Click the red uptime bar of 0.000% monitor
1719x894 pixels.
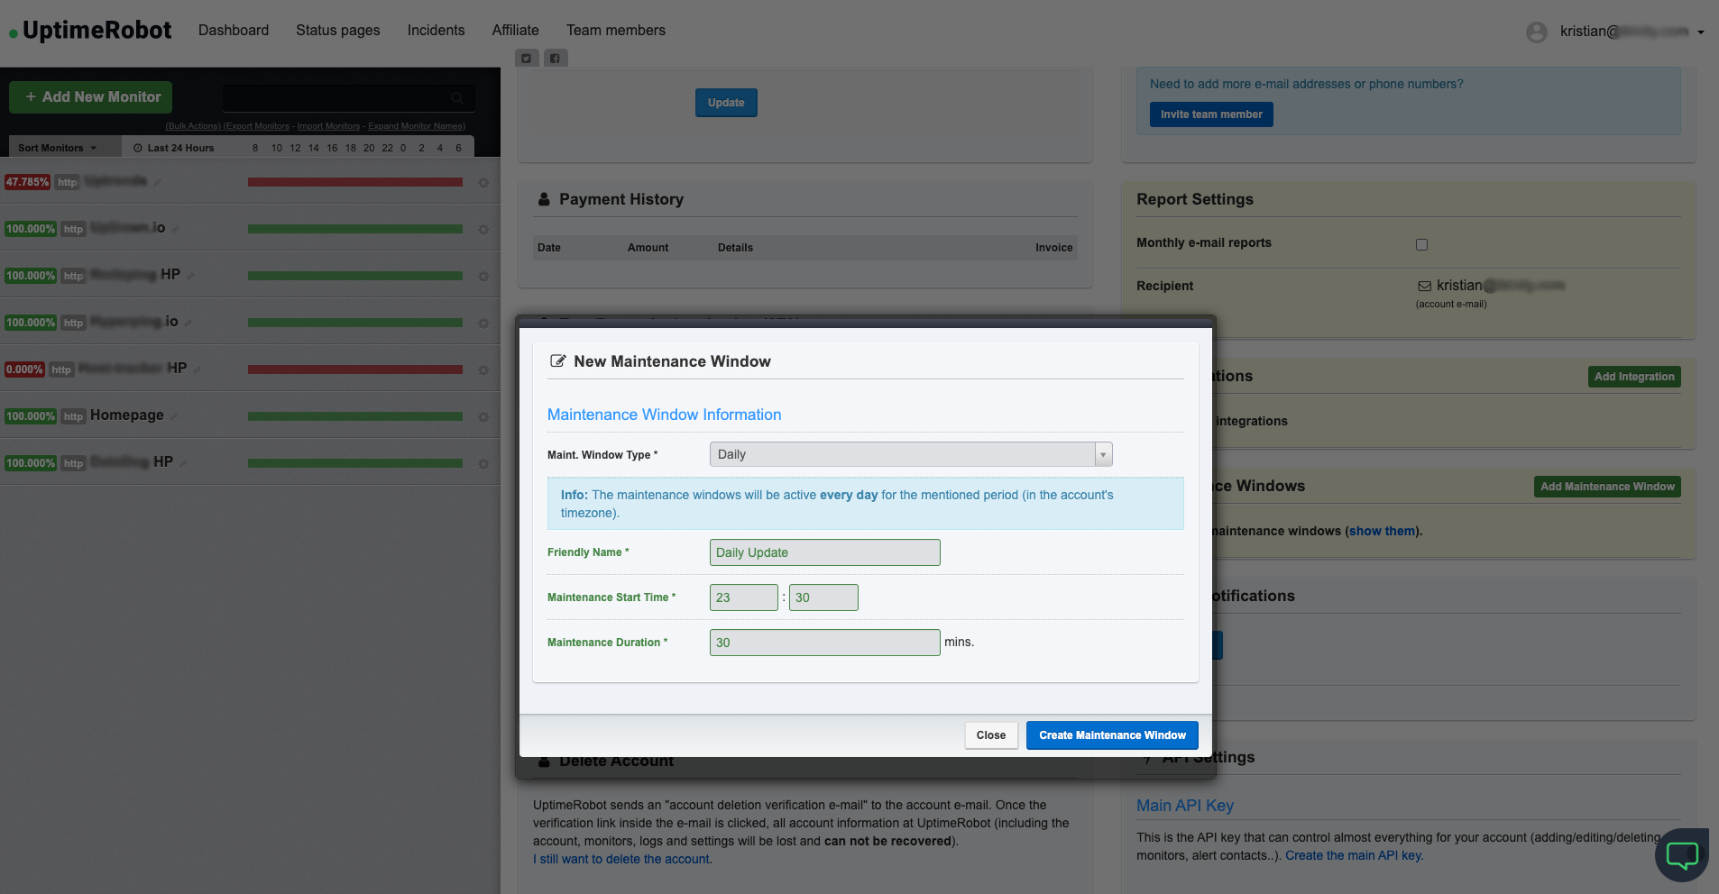[x=355, y=369]
